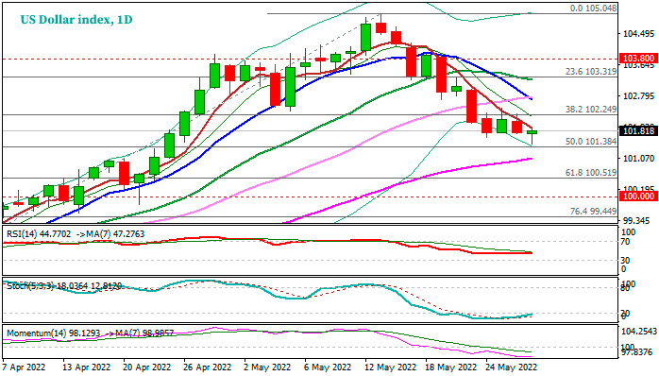Click the 61.8 100.519 Fibonacci label
Image resolution: width=659 pixels, height=376 pixels.
click(x=591, y=173)
